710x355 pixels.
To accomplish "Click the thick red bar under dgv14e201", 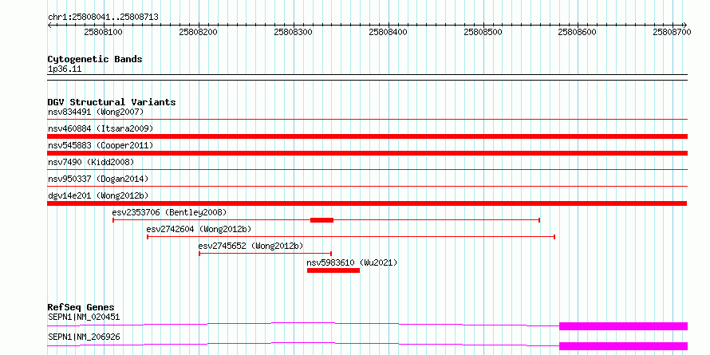I will [367, 203].
